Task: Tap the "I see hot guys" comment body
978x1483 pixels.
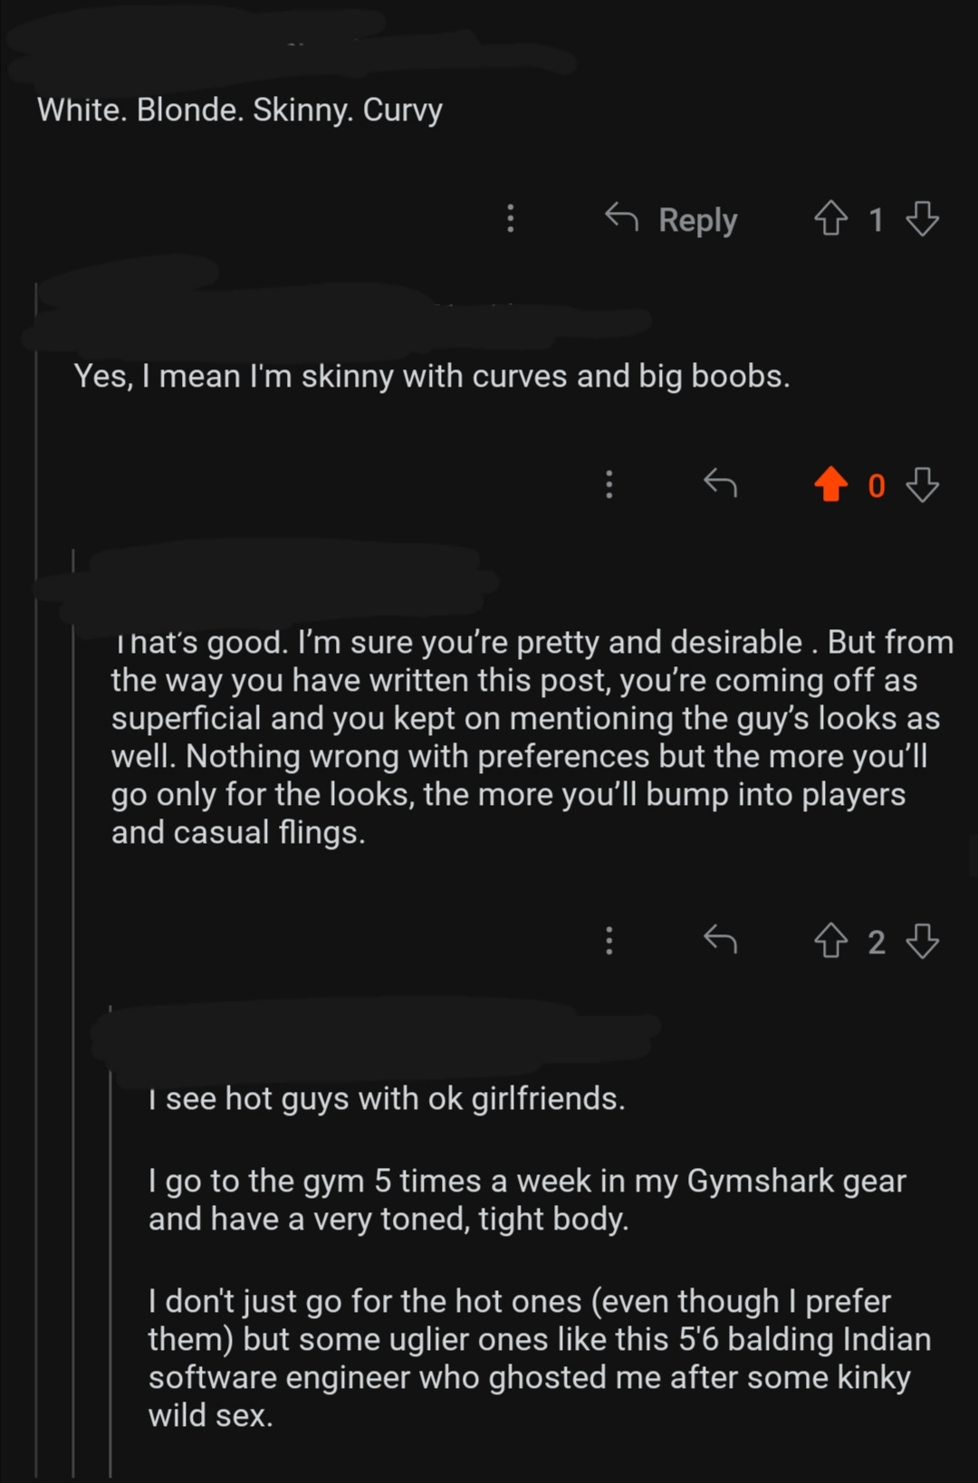Action: click(540, 1257)
